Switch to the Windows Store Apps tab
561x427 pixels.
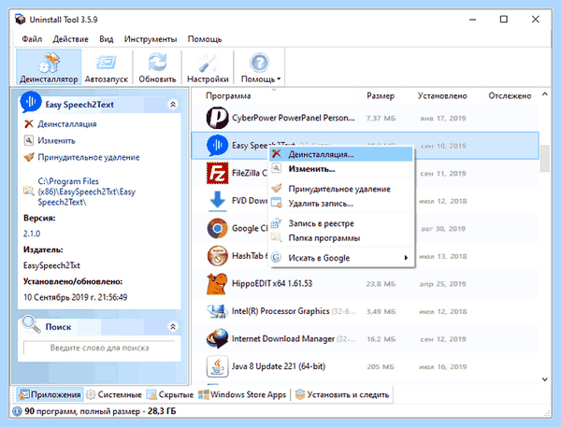[242, 394]
